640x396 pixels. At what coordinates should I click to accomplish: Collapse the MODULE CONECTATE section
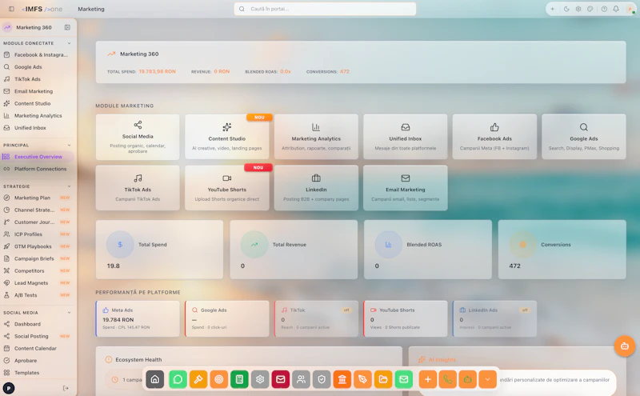pos(69,43)
